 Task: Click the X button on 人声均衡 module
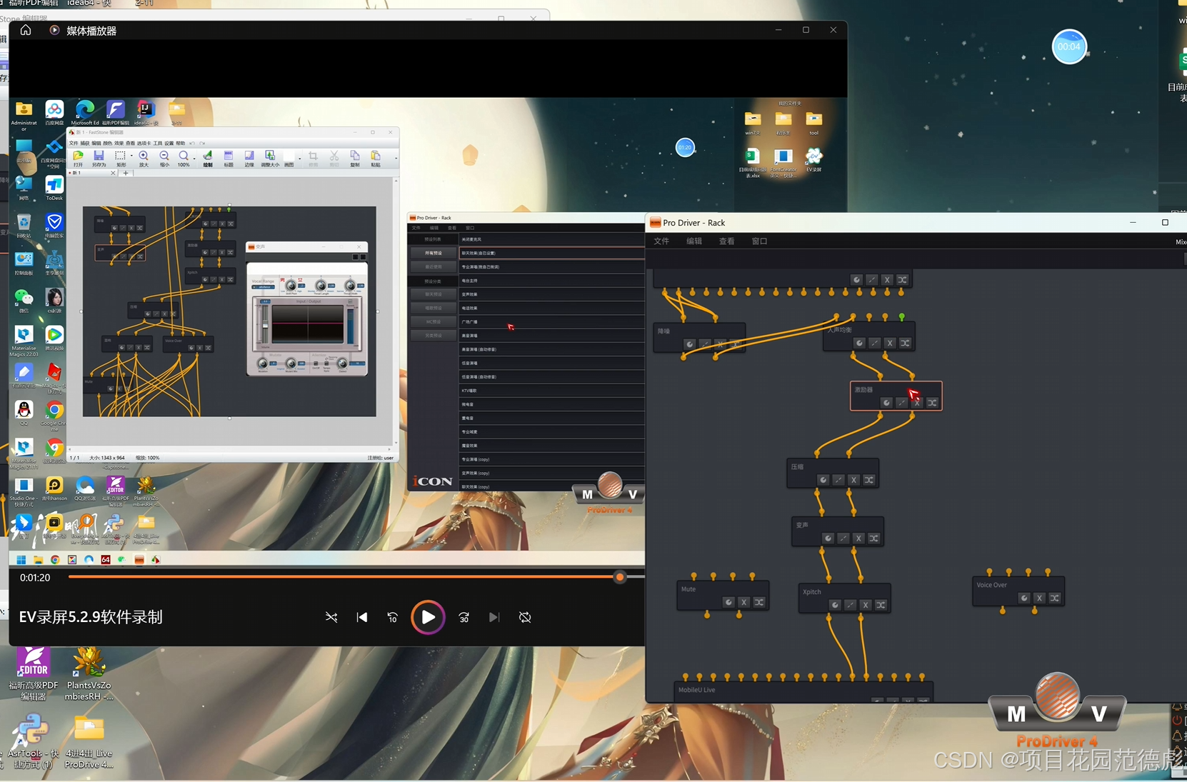[x=890, y=343]
